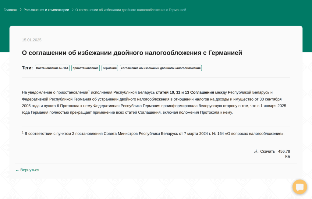Click chevron after Главная breadcrumb
Viewport: 312px width, 199px height.
20,10
